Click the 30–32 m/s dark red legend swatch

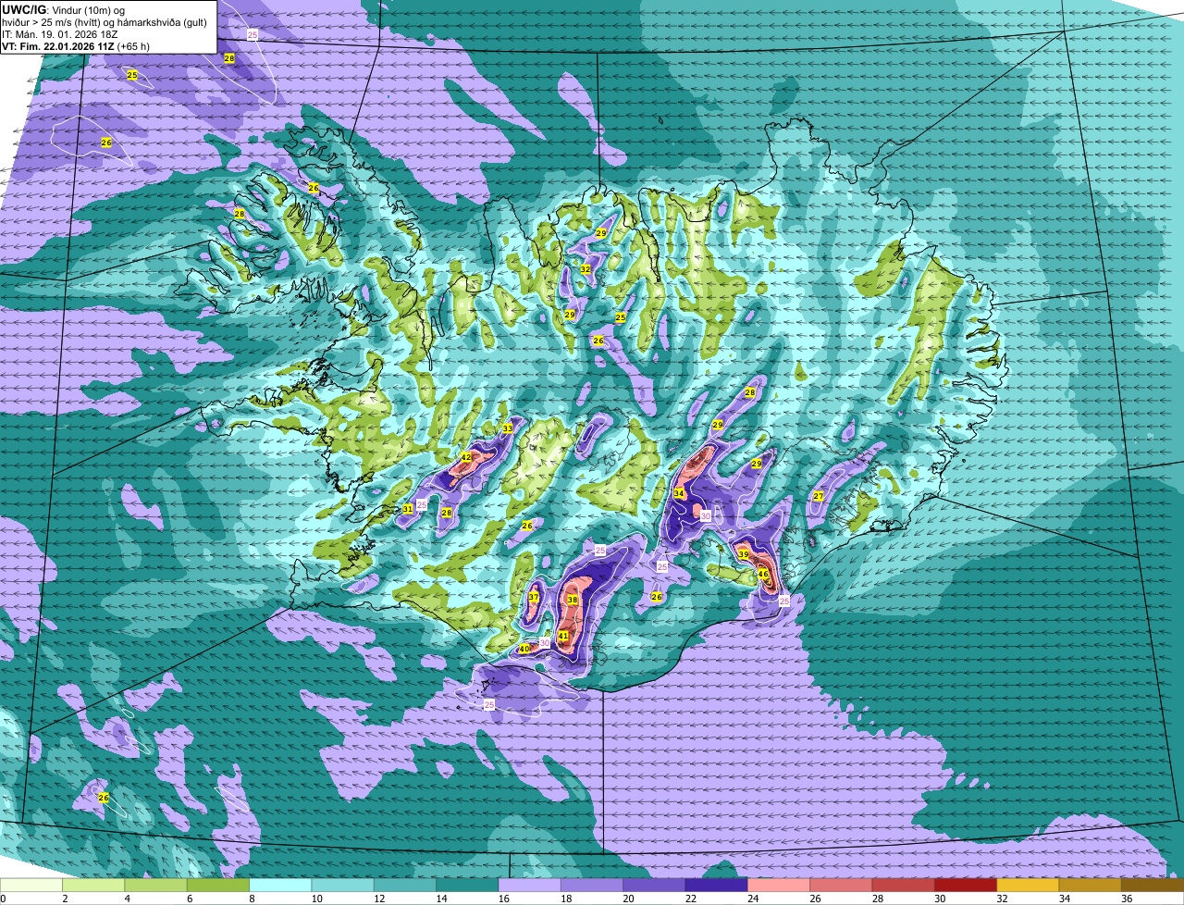point(965,885)
